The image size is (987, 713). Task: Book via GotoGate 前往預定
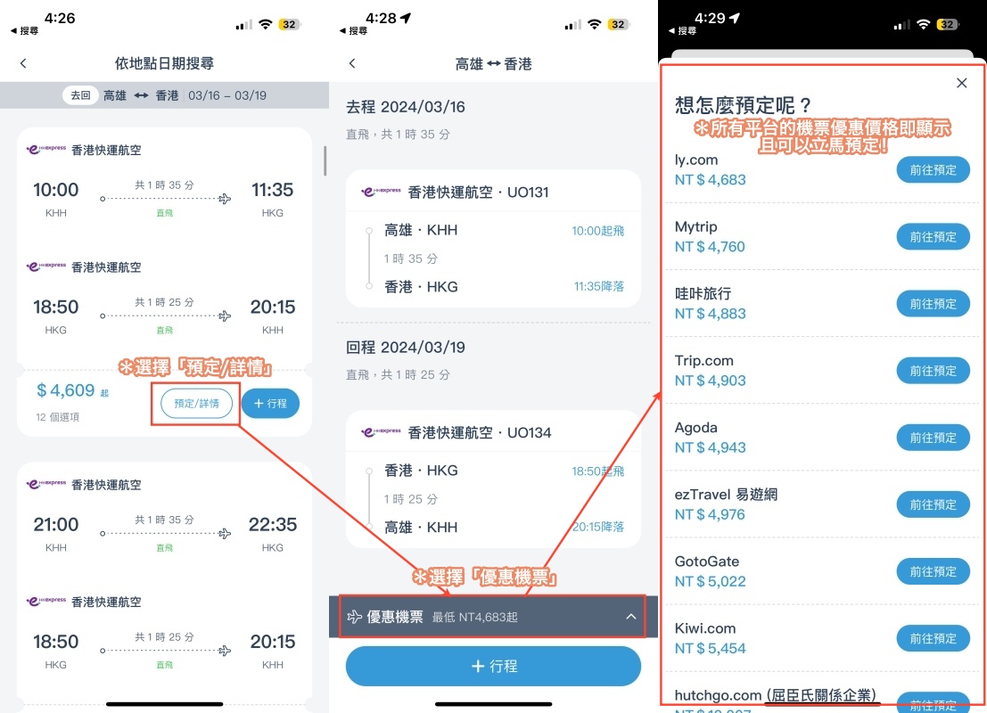[x=933, y=571]
